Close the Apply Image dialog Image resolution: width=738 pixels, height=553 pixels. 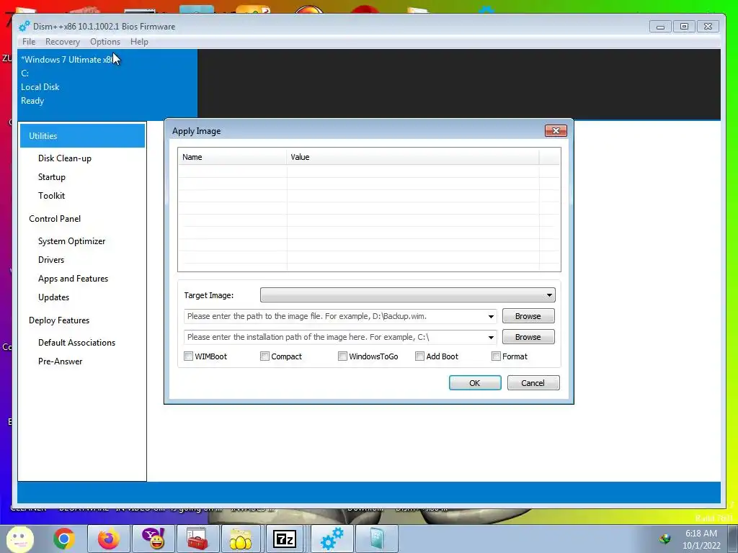[x=556, y=131]
